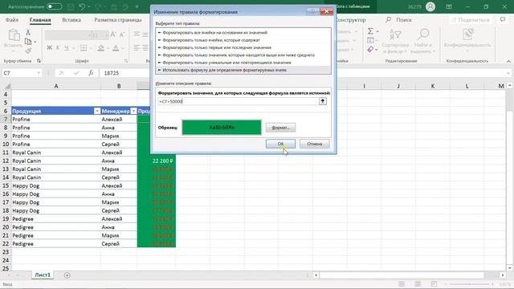Click the Insert Function fx icon

[91, 73]
